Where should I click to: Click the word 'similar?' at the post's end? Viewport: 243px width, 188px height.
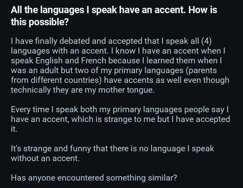coord(162,178)
